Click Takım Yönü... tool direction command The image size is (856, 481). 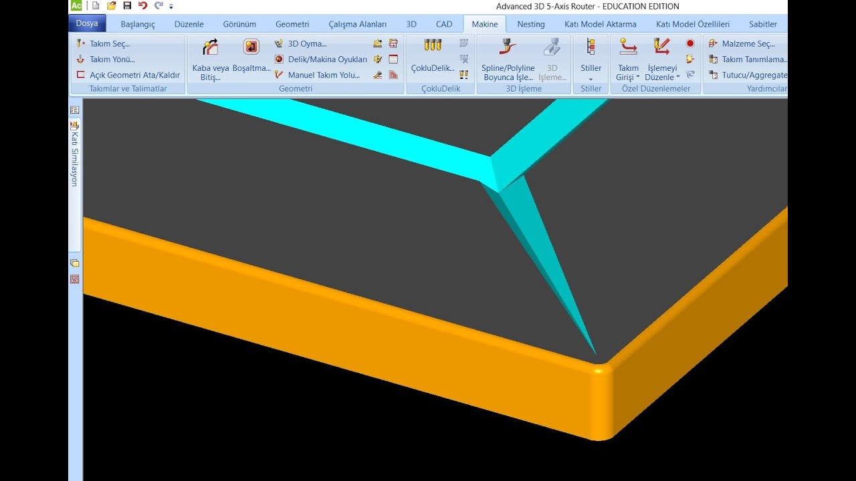pos(106,59)
